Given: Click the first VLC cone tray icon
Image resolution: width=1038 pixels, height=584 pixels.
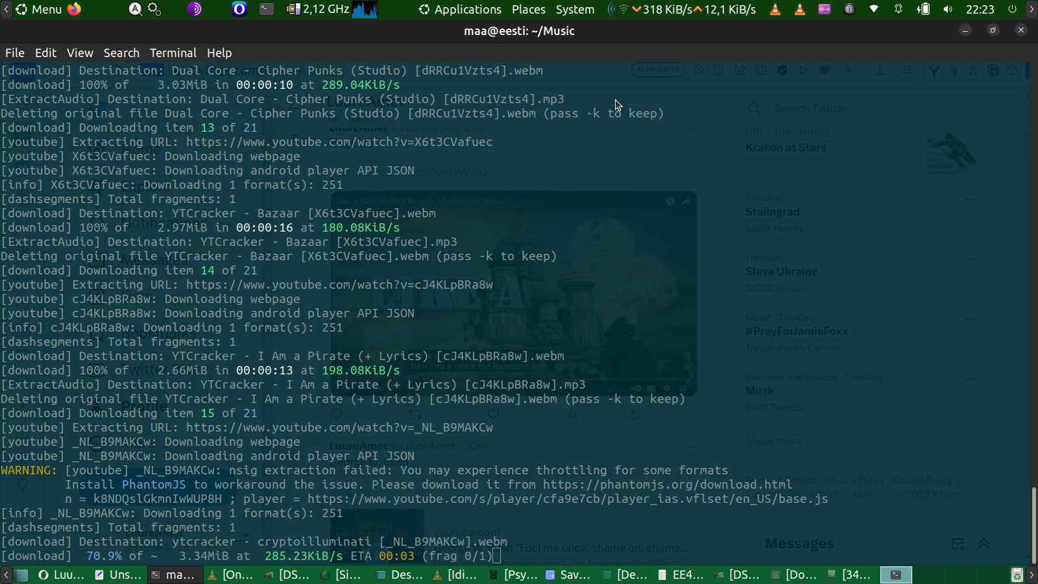Looking at the screenshot, I should (x=775, y=9).
